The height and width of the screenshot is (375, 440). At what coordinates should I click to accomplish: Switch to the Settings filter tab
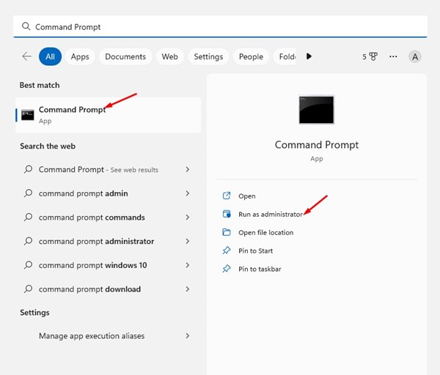208,56
